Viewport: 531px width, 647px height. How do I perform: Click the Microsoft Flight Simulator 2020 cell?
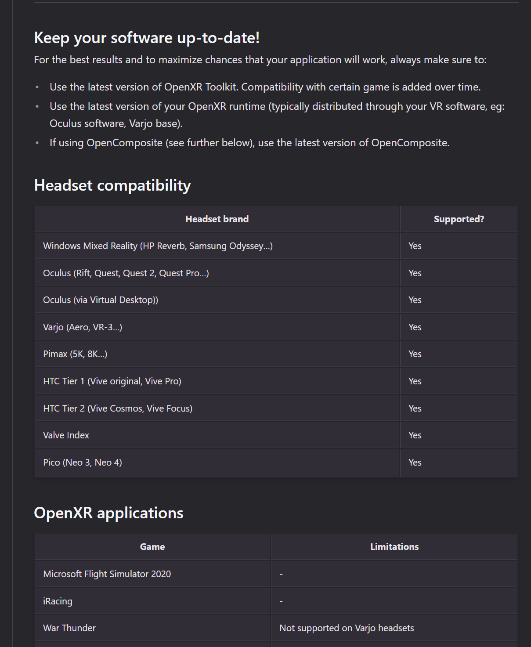tap(107, 574)
